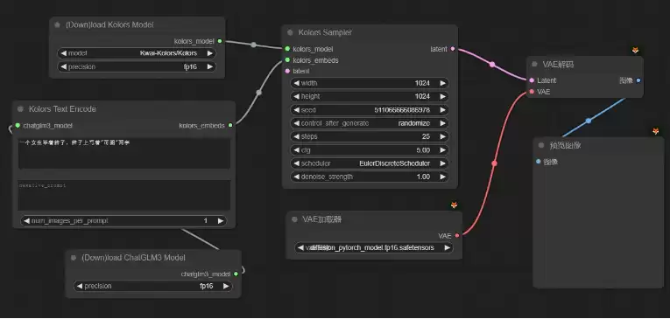Collapse the Kolors Sampler node via its title dot
This screenshot has height=319, width=670.
click(x=290, y=32)
